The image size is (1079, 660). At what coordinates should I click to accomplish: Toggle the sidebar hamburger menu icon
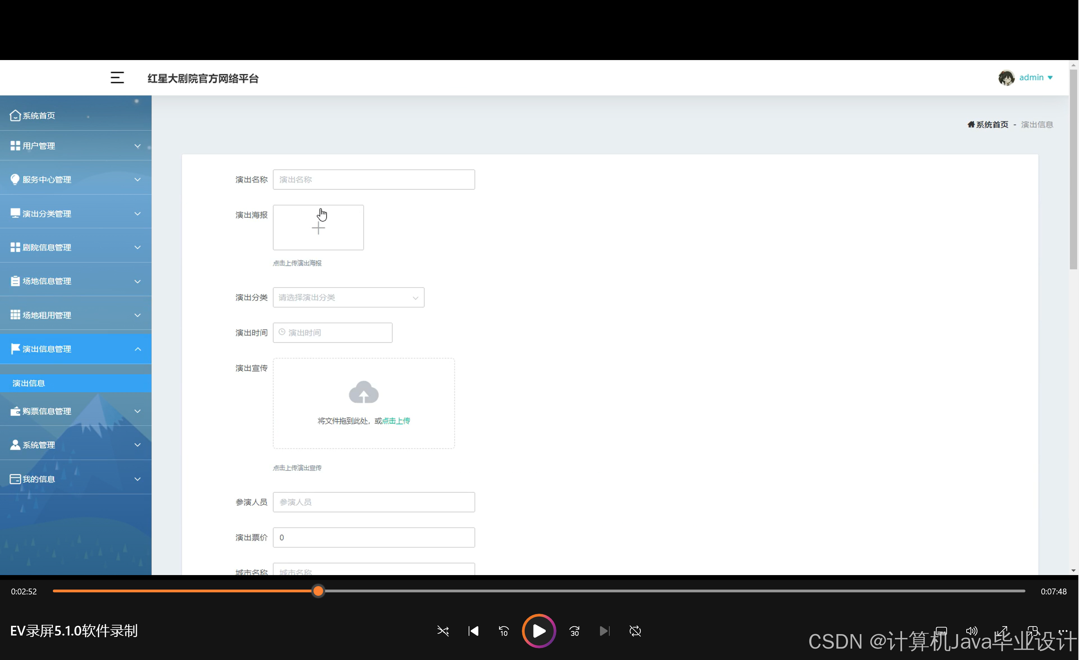(117, 78)
